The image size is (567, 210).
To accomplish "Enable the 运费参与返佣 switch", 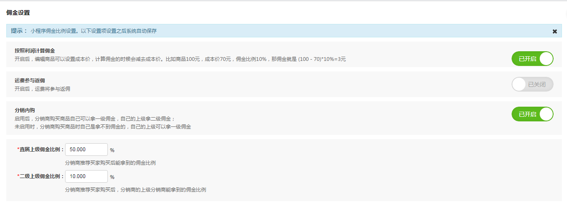I will [x=532, y=84].
